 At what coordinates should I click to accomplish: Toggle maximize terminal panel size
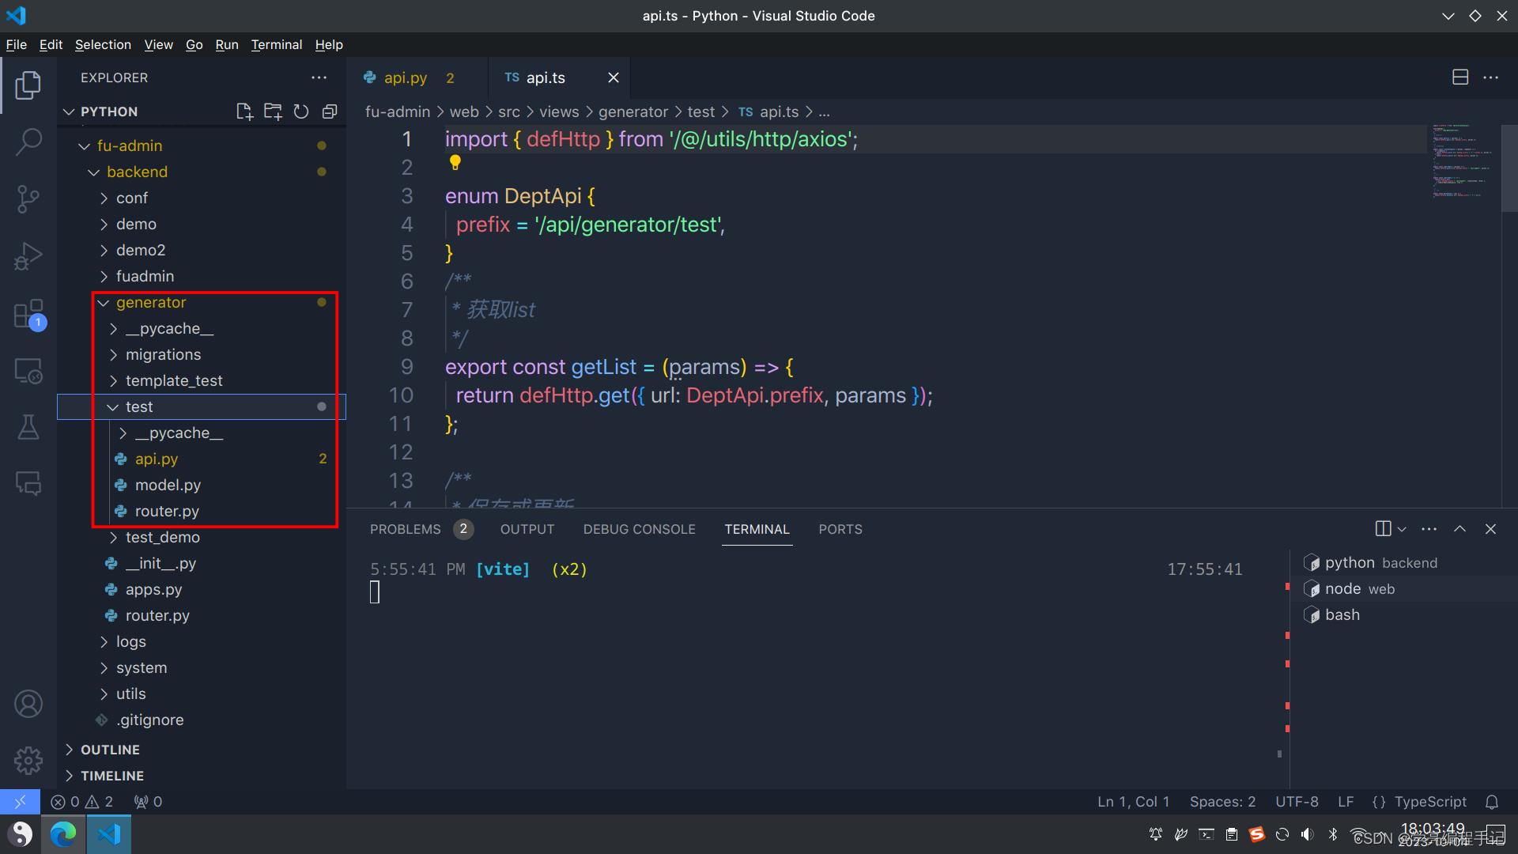[x=1459, y=529]
